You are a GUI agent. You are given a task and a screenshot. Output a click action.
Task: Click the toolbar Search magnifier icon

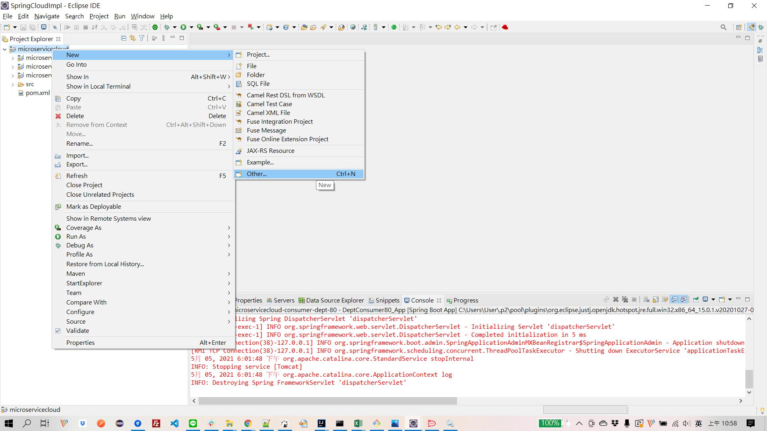[x=723, y=27]
